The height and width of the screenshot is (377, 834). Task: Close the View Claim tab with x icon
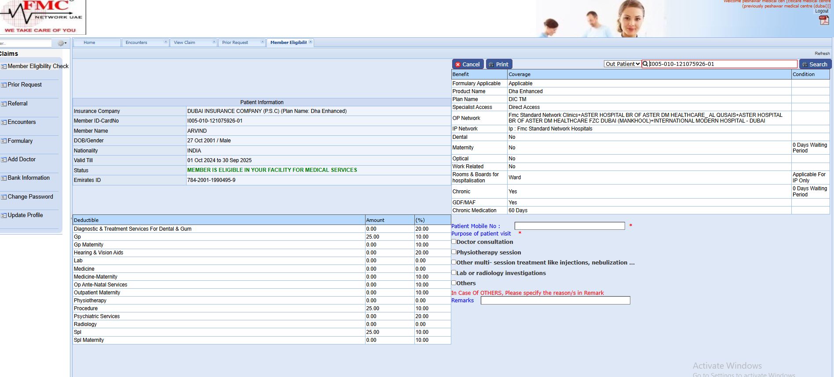pyautogui.click(x=214, y=42)
